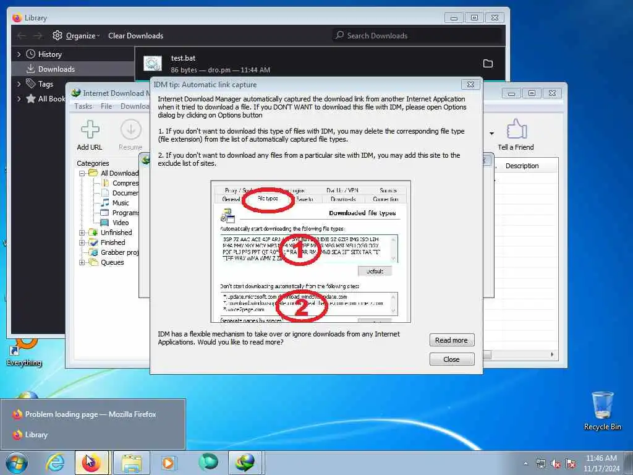
Task: Click Read more button in IDM tip
Action: 451,340
